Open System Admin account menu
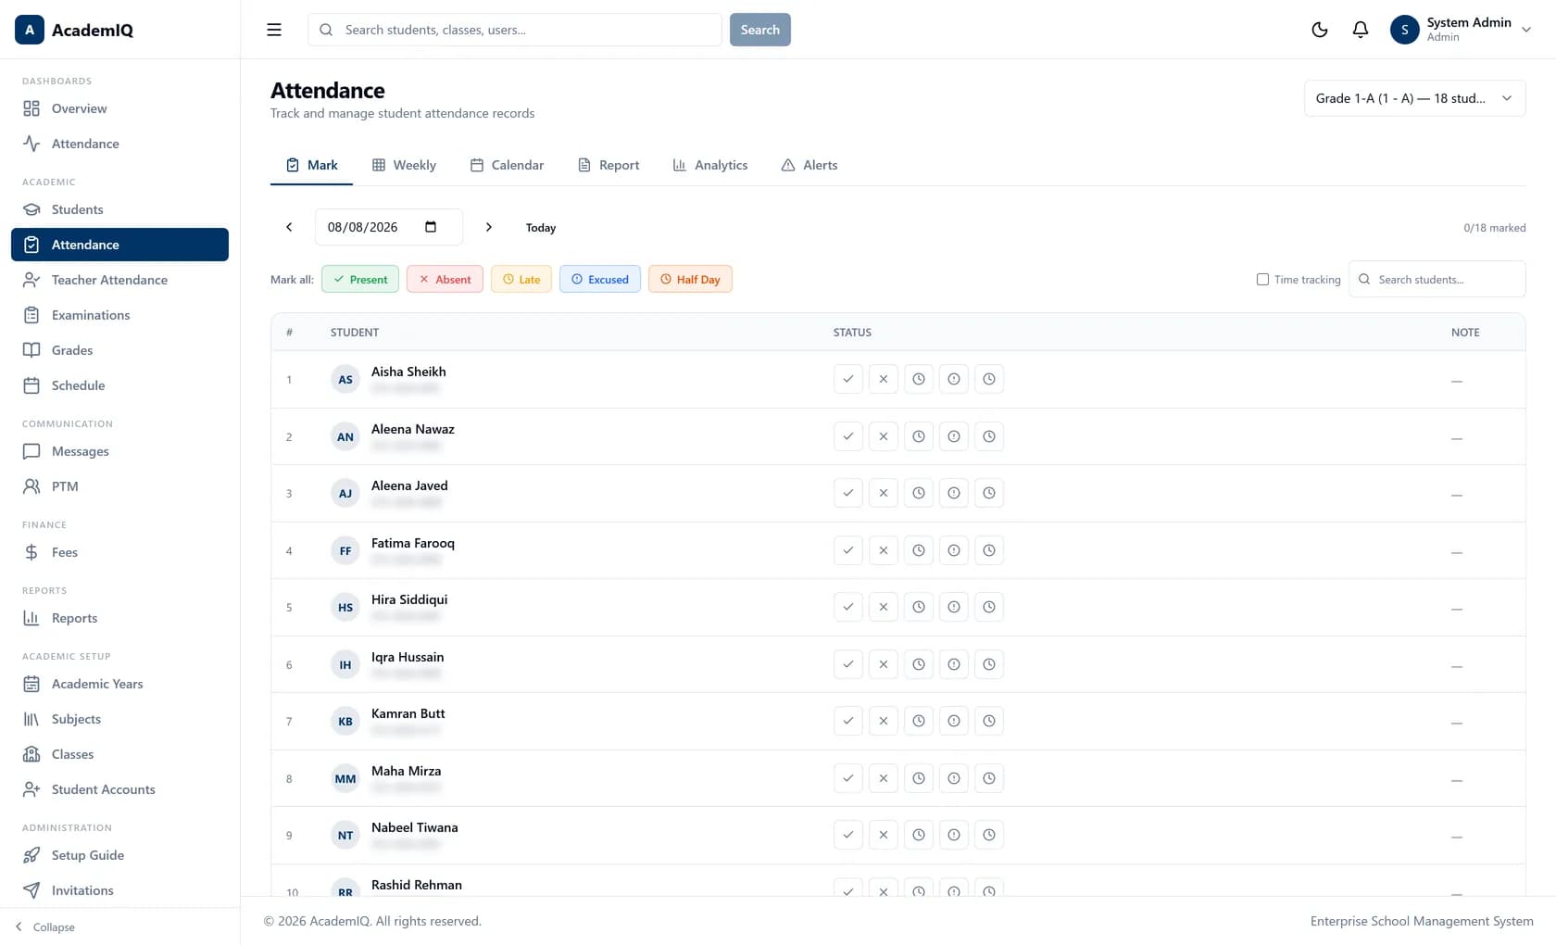Image resolution: width=1556 pixels, height=945 pixels. tap(1461, 30)
